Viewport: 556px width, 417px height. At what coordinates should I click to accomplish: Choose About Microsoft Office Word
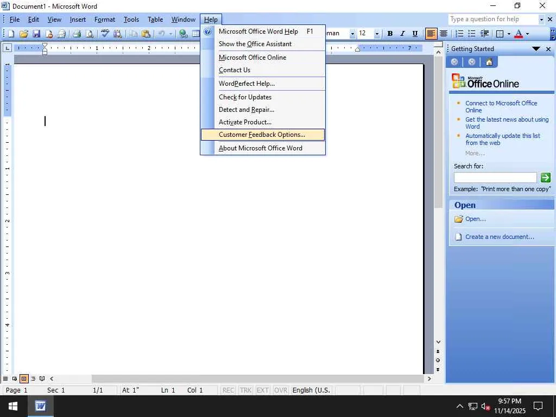pos(262,148)
